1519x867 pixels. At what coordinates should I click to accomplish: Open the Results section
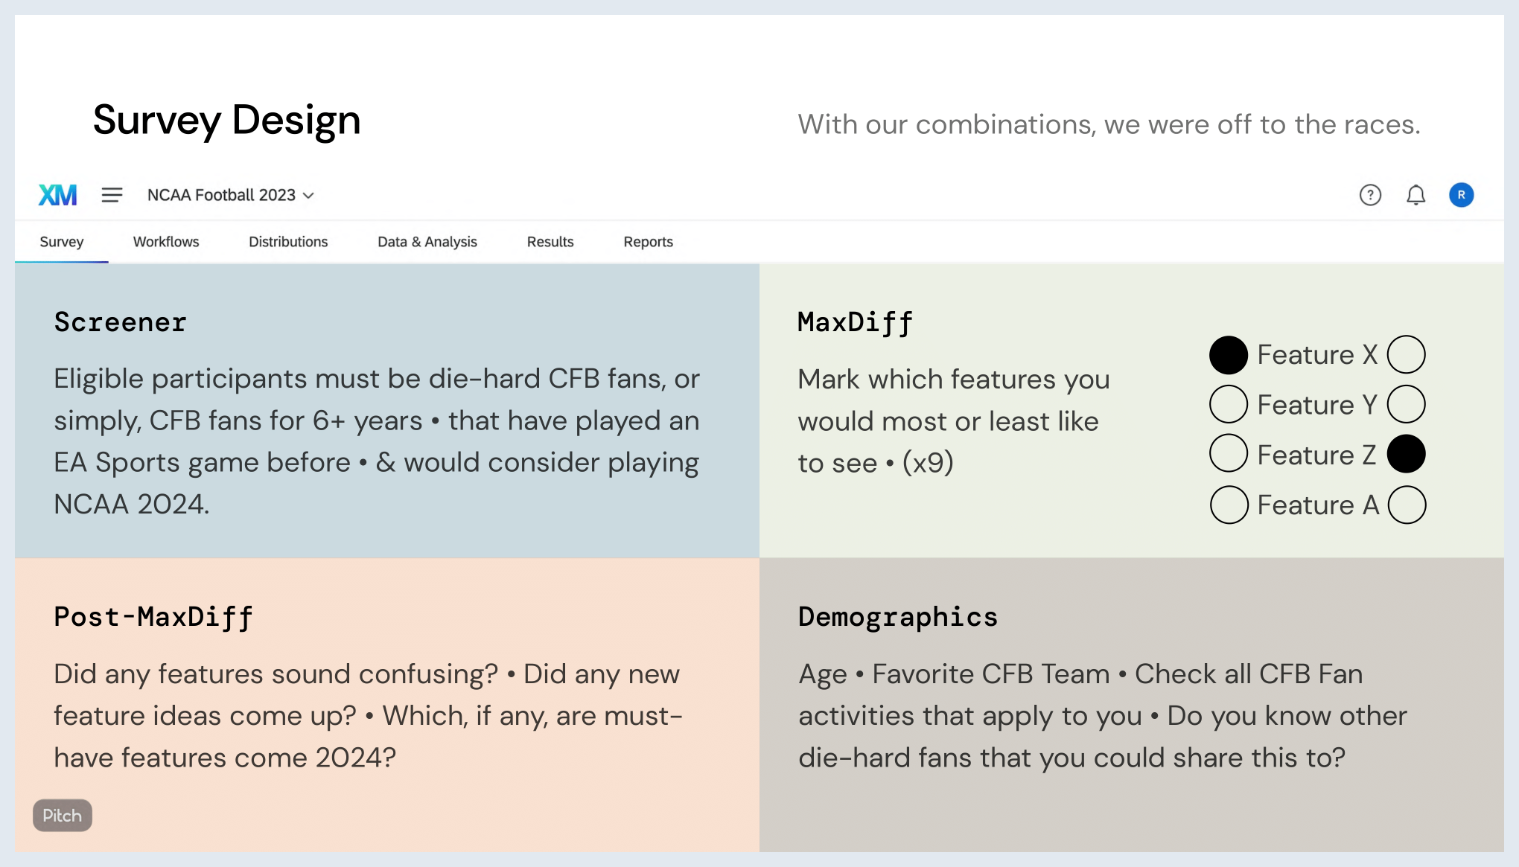click(x=551, y=241)
